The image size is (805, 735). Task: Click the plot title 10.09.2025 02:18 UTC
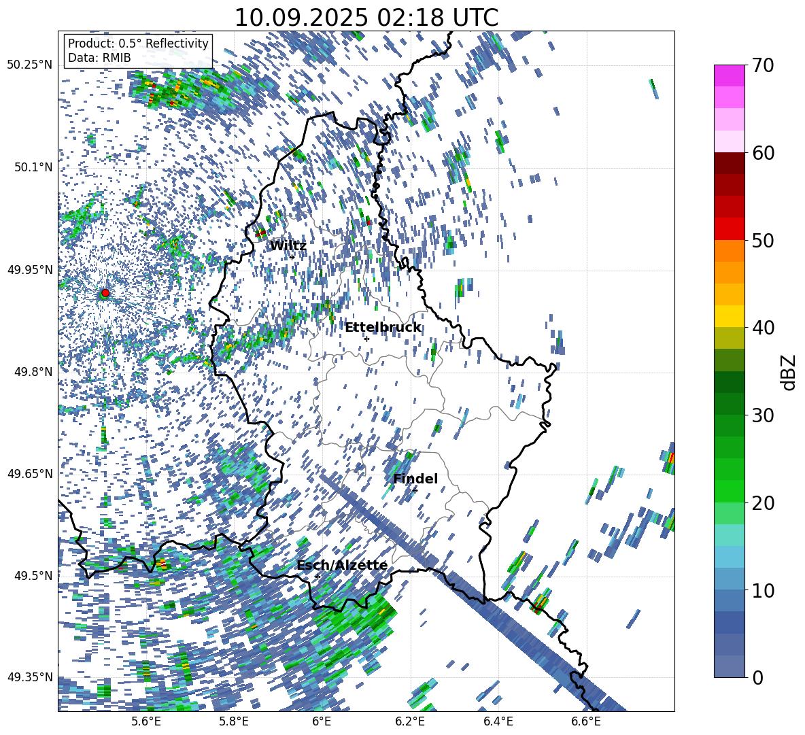(x=366, y=18)
